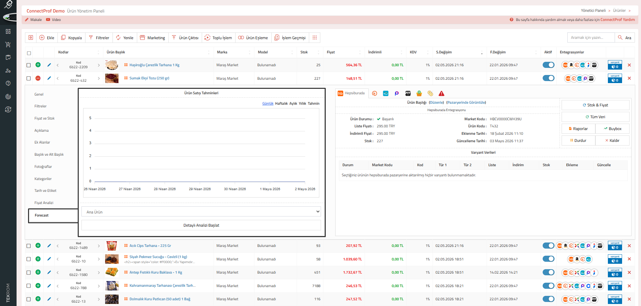Sort table by Kodlar column

pyautogui.click(x=78, y=52)
